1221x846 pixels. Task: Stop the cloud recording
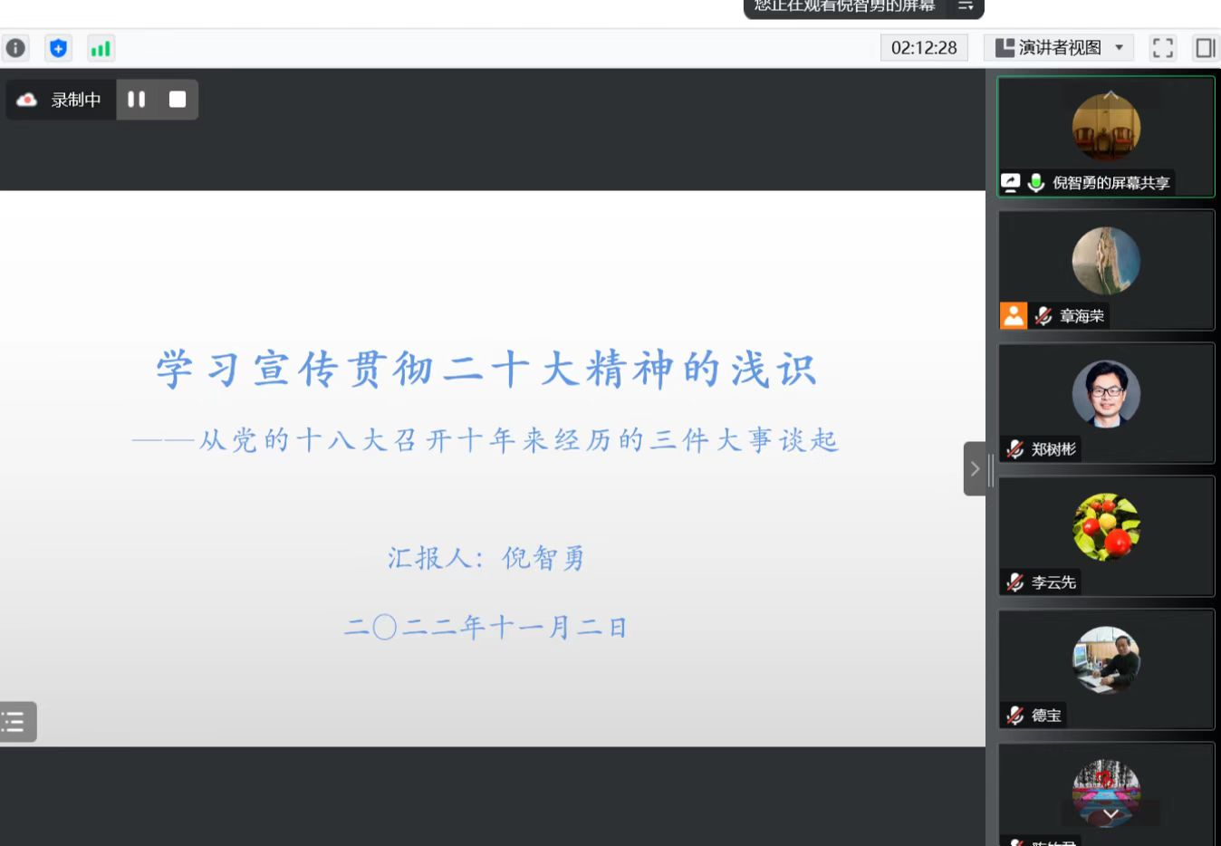(x=178, y=100)
